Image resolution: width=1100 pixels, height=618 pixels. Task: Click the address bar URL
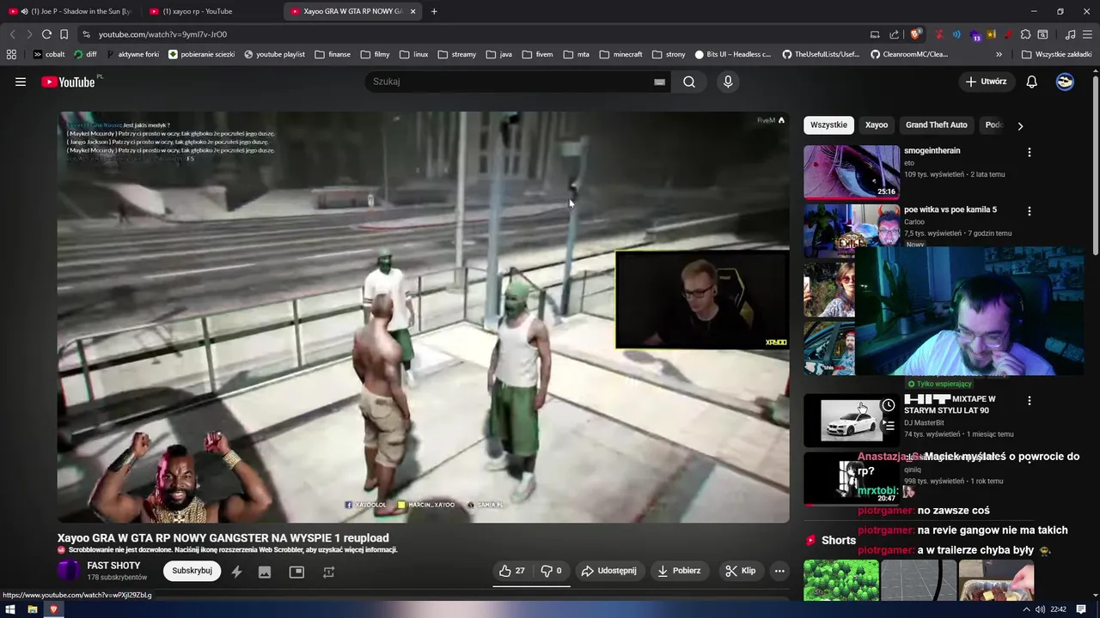(x=162, y=34)
